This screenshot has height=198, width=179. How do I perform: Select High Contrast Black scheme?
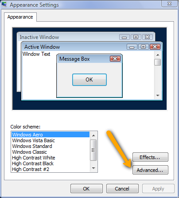pyautogui.click(x=33, y=163)
